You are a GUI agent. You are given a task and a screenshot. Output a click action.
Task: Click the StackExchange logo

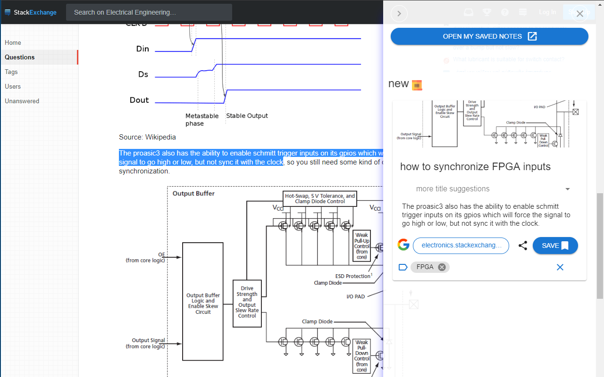coord(31,12)
